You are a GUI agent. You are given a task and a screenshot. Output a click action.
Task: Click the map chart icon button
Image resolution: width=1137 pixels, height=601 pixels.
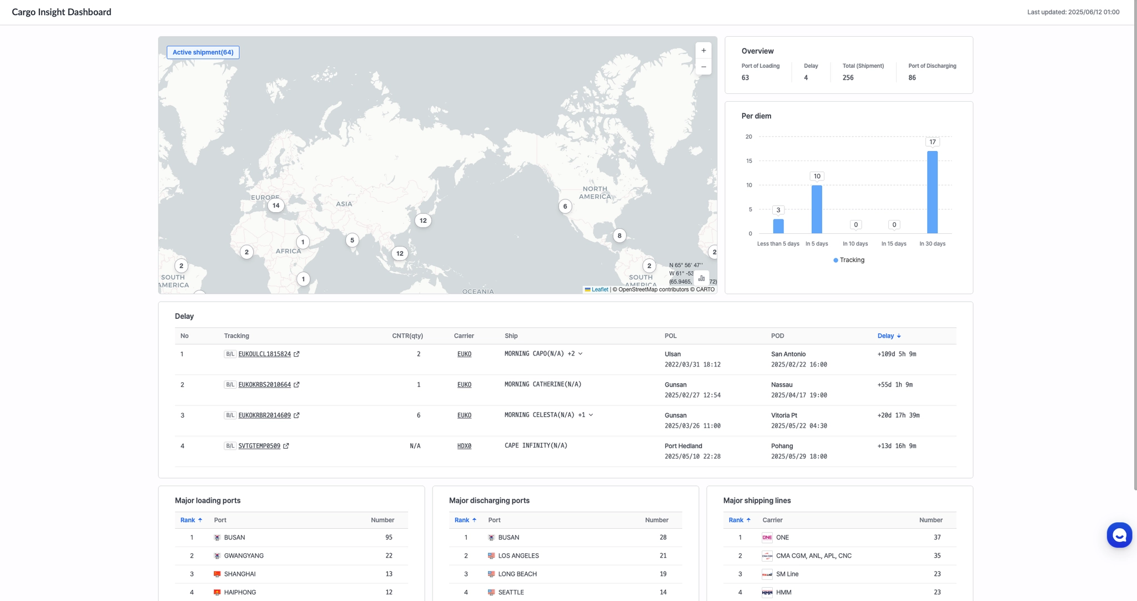[701, 278]
